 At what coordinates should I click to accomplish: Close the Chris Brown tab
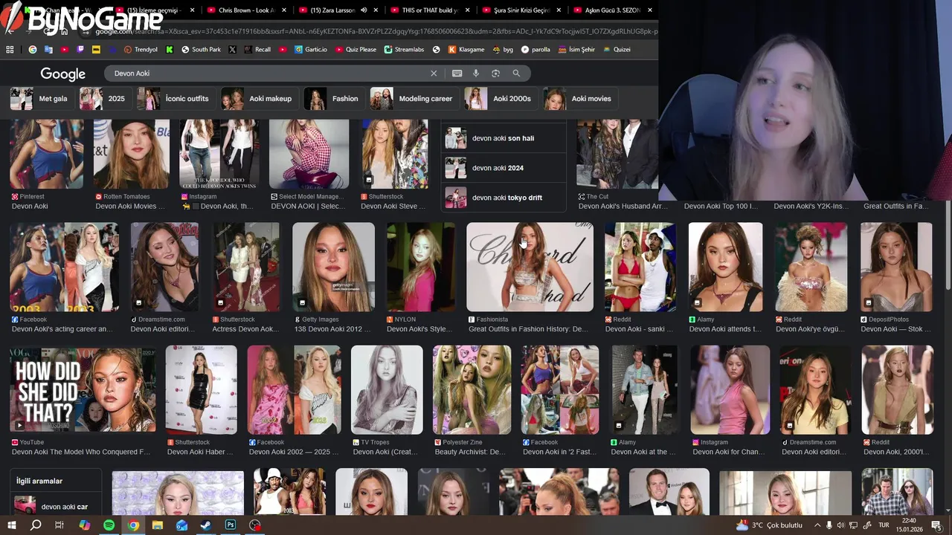(x=284, y=10)
